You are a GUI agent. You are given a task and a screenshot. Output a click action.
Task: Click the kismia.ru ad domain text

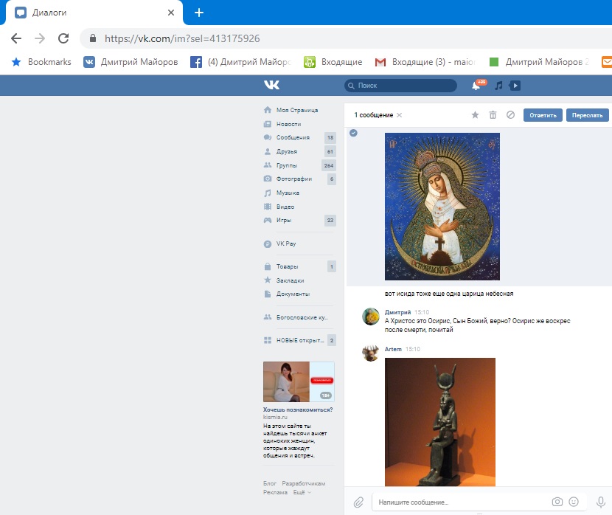275,417
